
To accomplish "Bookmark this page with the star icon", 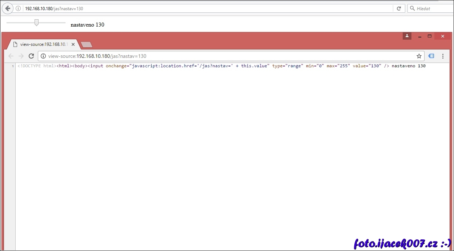I will coord(419,56).
